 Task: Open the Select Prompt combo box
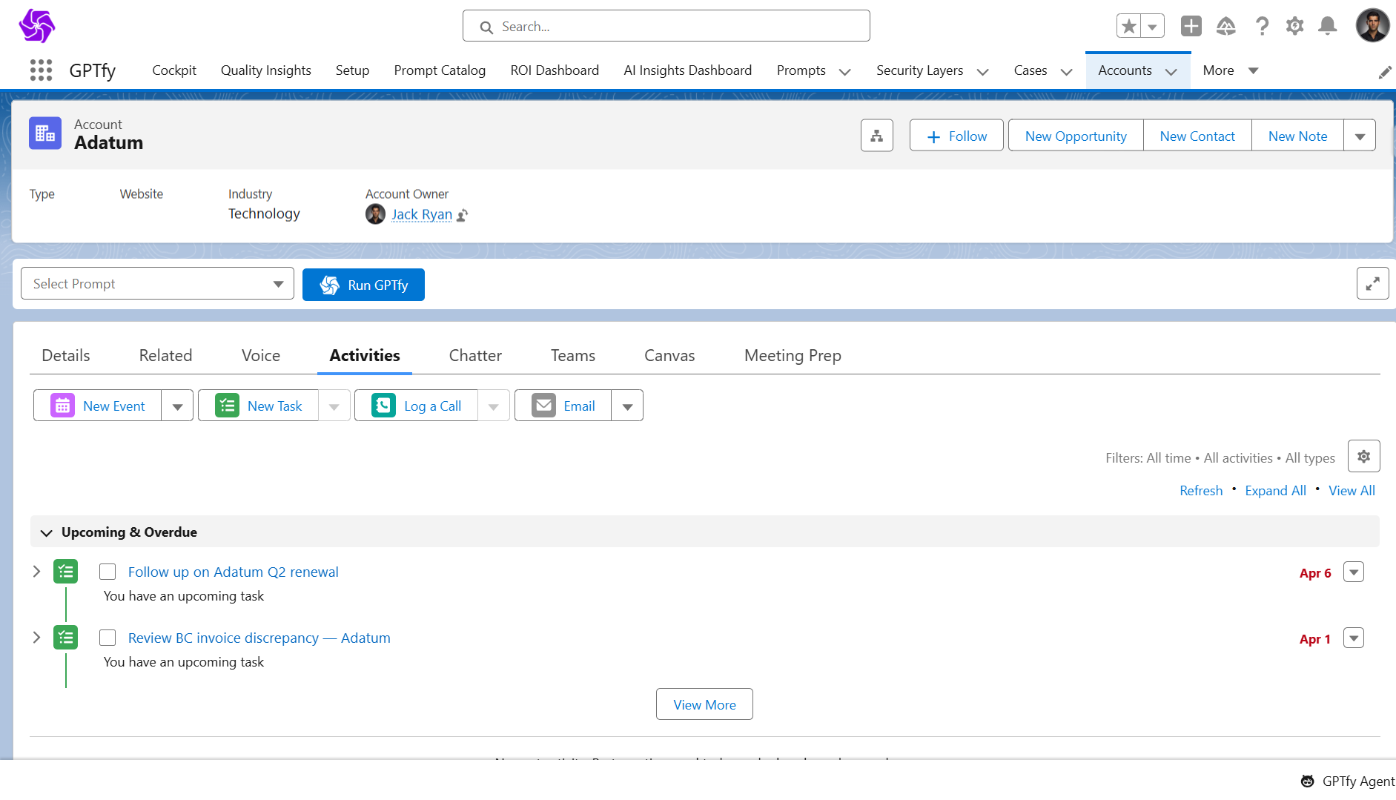(x=158, y=284)
